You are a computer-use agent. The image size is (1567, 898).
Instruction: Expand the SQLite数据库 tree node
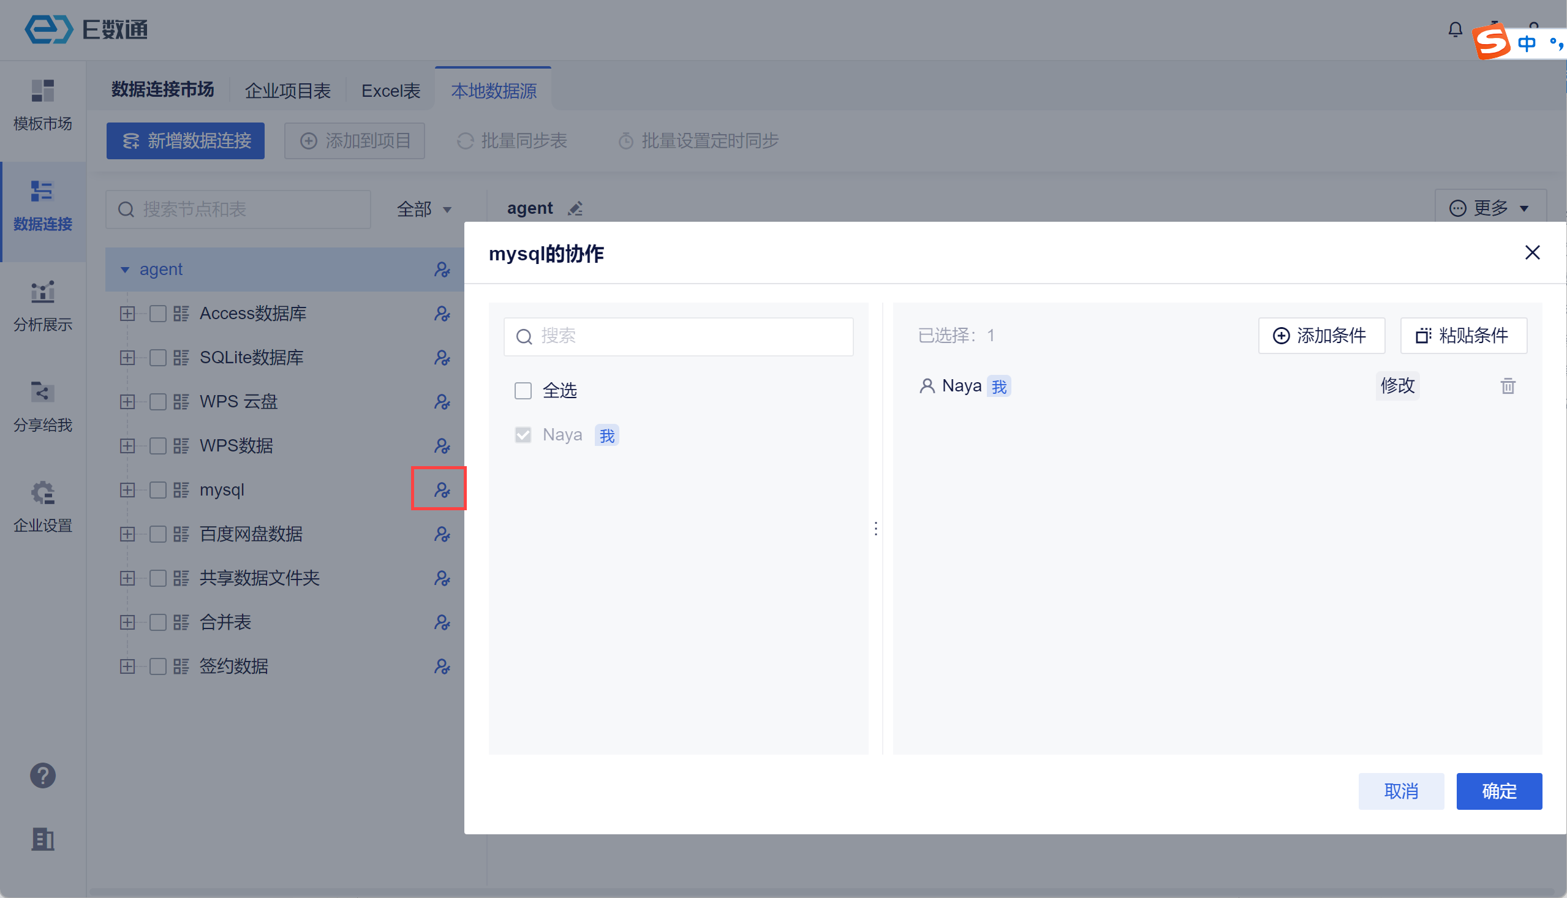[127, 358]
